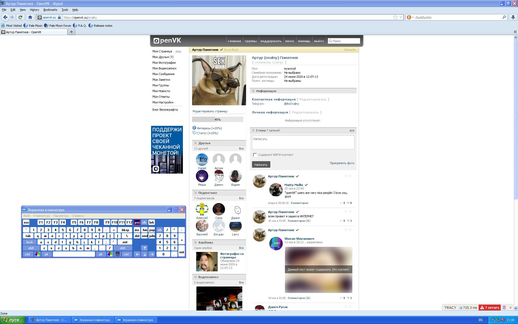Open the address bar history dropdown
The height and width of the screenshot is (324, 518).
pos(401,17)
